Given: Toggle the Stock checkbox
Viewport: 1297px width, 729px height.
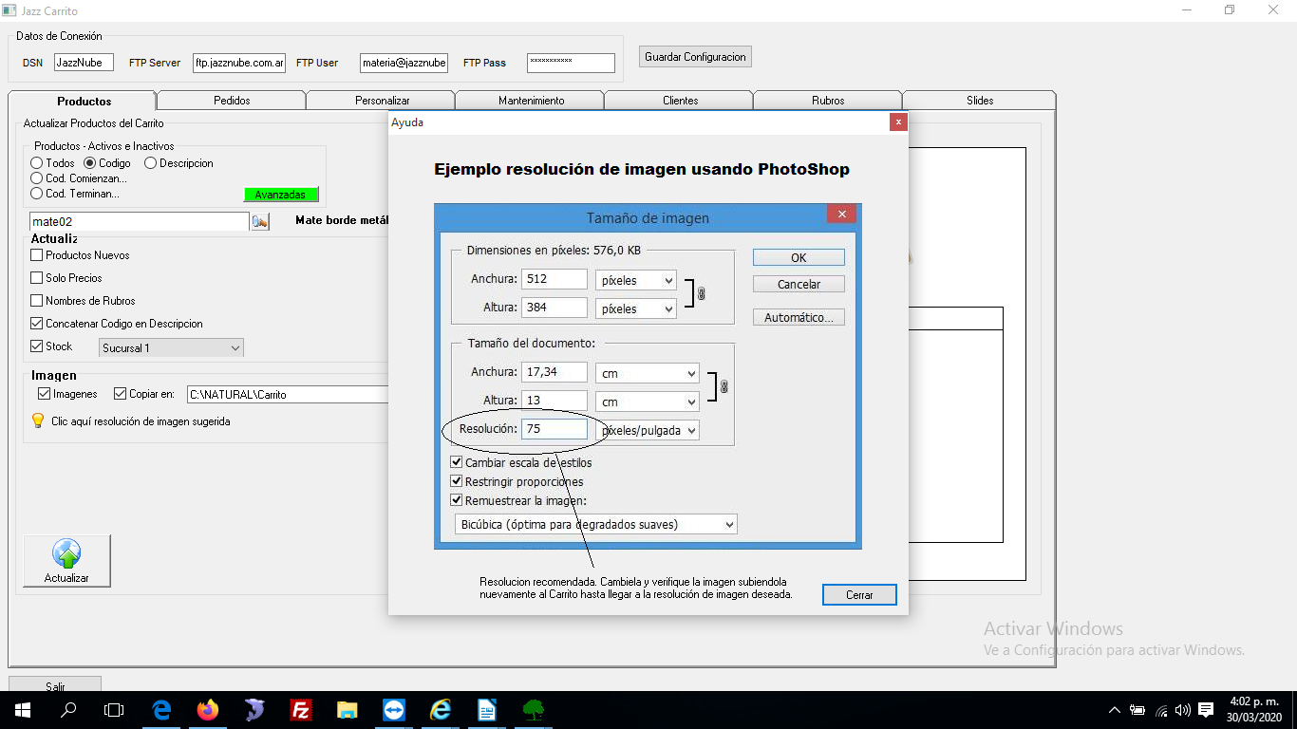Looking at the screenshot, I should point(37,346).
